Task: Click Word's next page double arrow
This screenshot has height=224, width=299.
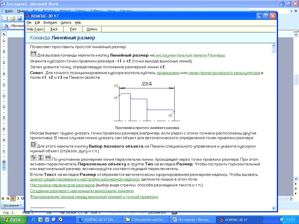Action: click(x=296, y=194)
